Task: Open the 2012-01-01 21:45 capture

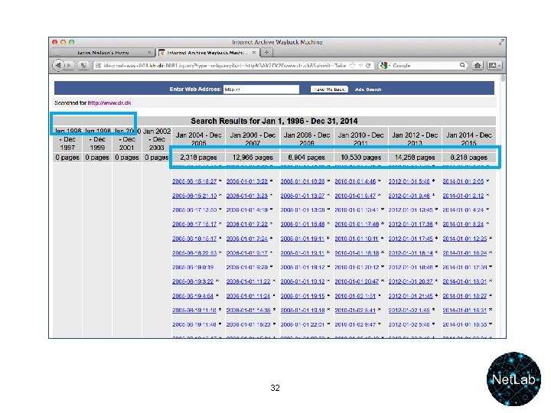Action: 410,296
